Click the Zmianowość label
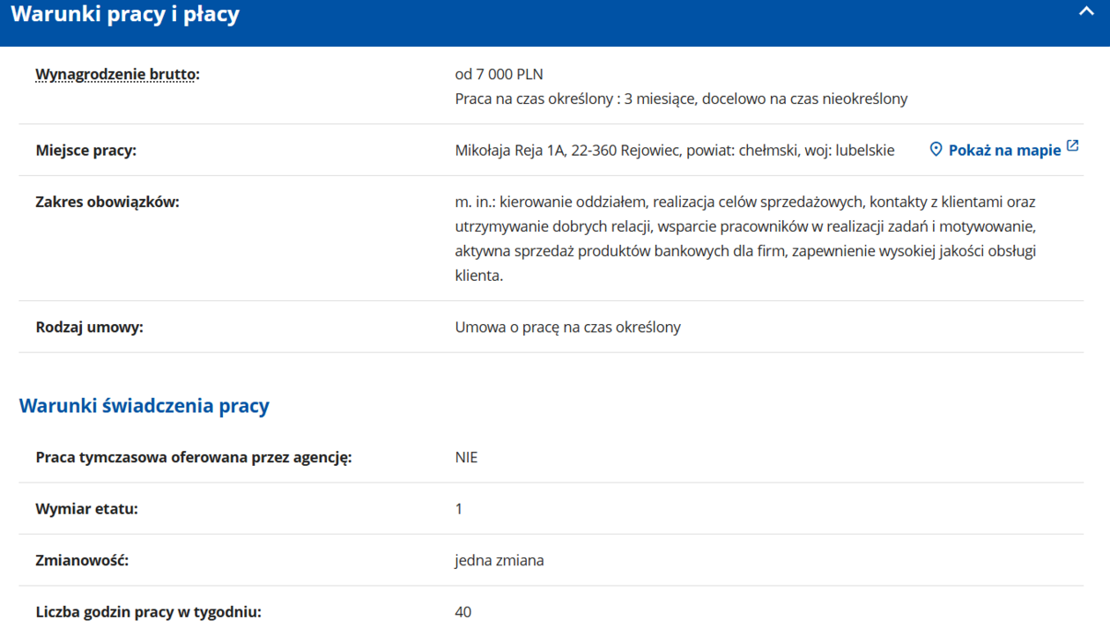The width and height of the screenshot is (1110, 627). pos(82,560)
